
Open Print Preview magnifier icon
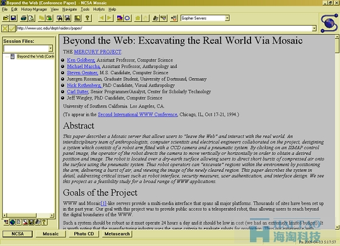[31, 18]
